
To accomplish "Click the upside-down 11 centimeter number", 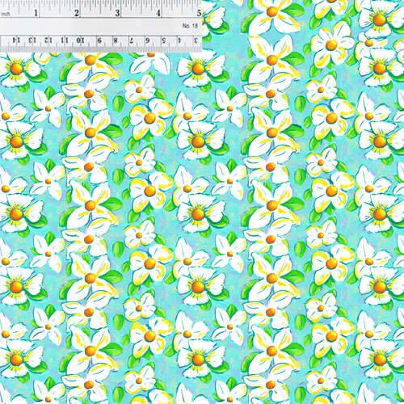I will click(65, 40).
